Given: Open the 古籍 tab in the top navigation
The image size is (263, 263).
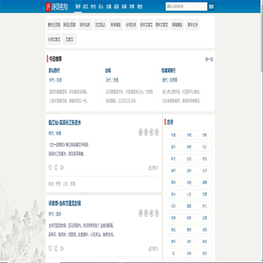Looking at the screenshot, I should click(x=109, y=7).
